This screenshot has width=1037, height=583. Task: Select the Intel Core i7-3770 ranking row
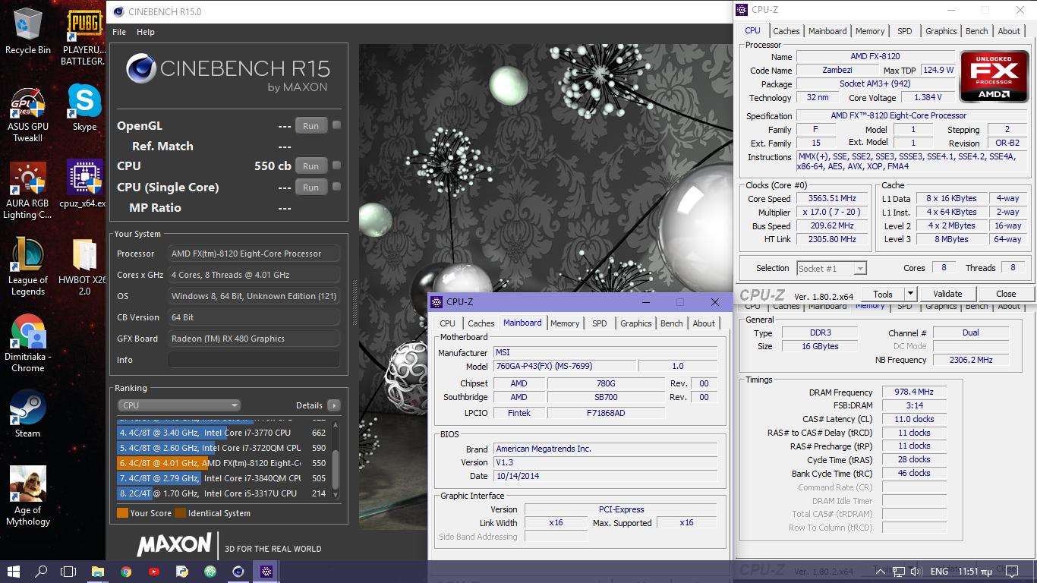pos(225,433)
